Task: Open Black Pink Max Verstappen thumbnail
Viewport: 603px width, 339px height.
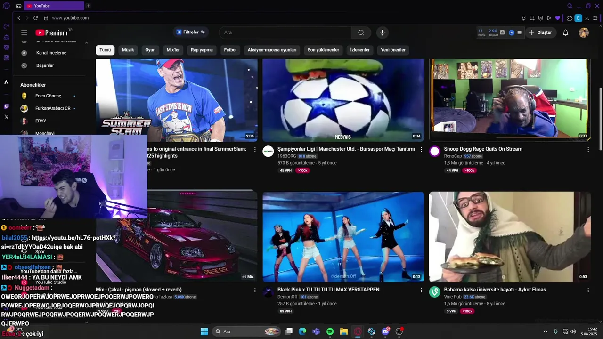Action: pyautogui.click(x=343, y=237)
